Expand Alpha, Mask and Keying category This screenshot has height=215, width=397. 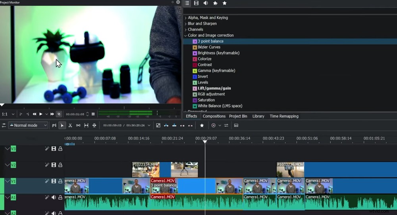click(185, 18)
